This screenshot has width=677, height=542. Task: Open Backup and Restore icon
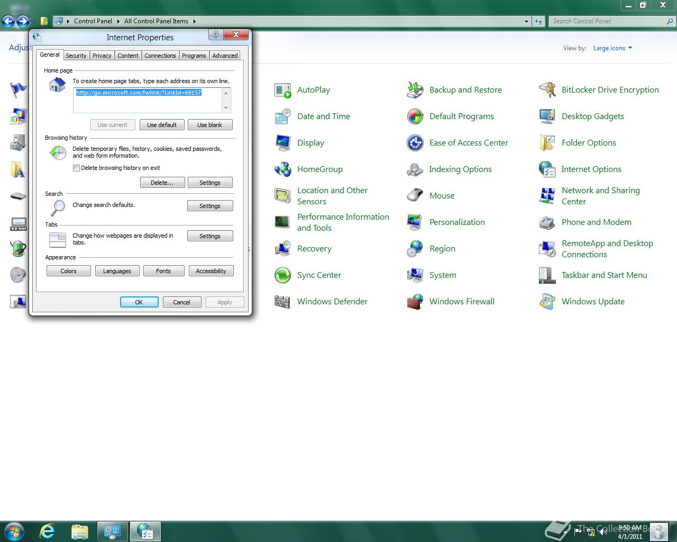(415, 91)
